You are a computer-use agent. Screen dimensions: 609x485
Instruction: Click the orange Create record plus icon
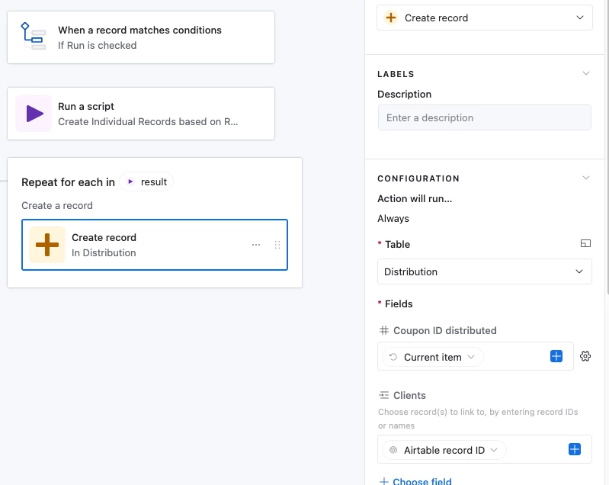coord(47,245)
